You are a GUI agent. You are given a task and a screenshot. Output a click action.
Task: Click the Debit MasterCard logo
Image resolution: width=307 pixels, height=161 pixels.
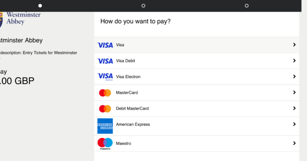click(105, 109)
